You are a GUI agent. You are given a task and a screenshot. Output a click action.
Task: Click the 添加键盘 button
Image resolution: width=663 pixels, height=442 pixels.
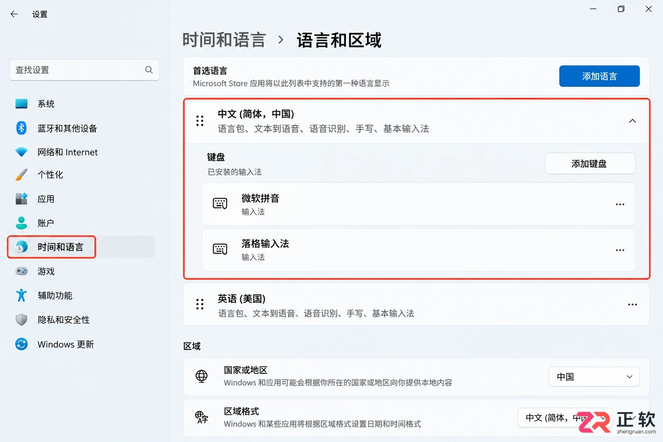(x=590, y=163)
